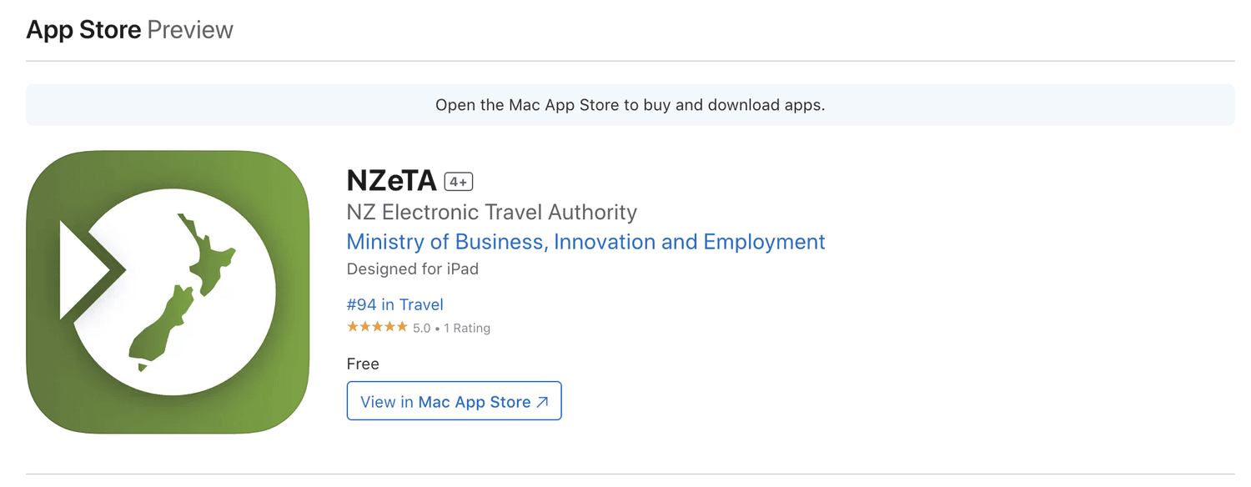Click the Free price label
1251x487 pixels.
tap(363, 364)
